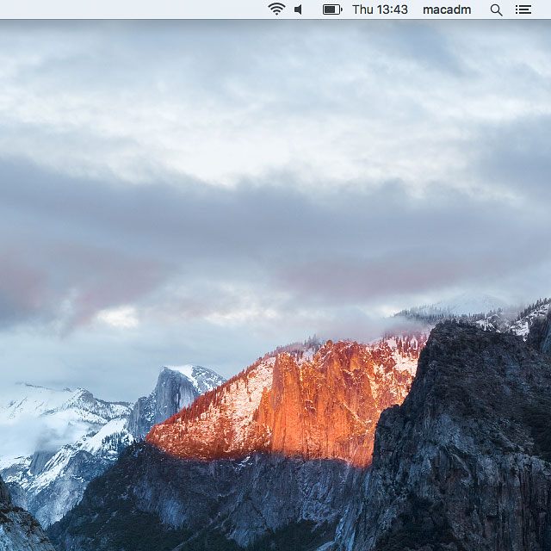Open Spotlight search magnifying glass

496,9
